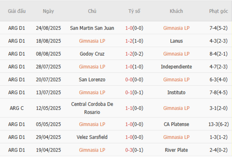Open the 24/08/2025 match score 1-0
The height and width of the screenshot is (157, 232).
point(129,28)
